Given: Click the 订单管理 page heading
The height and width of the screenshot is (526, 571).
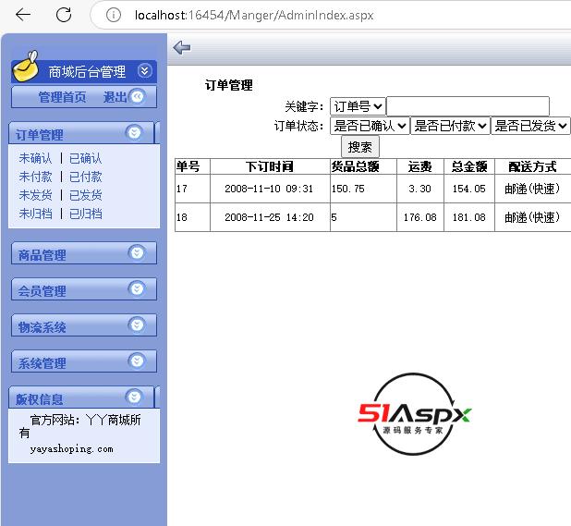Looking at the screenshot, I should click(229, 85).
